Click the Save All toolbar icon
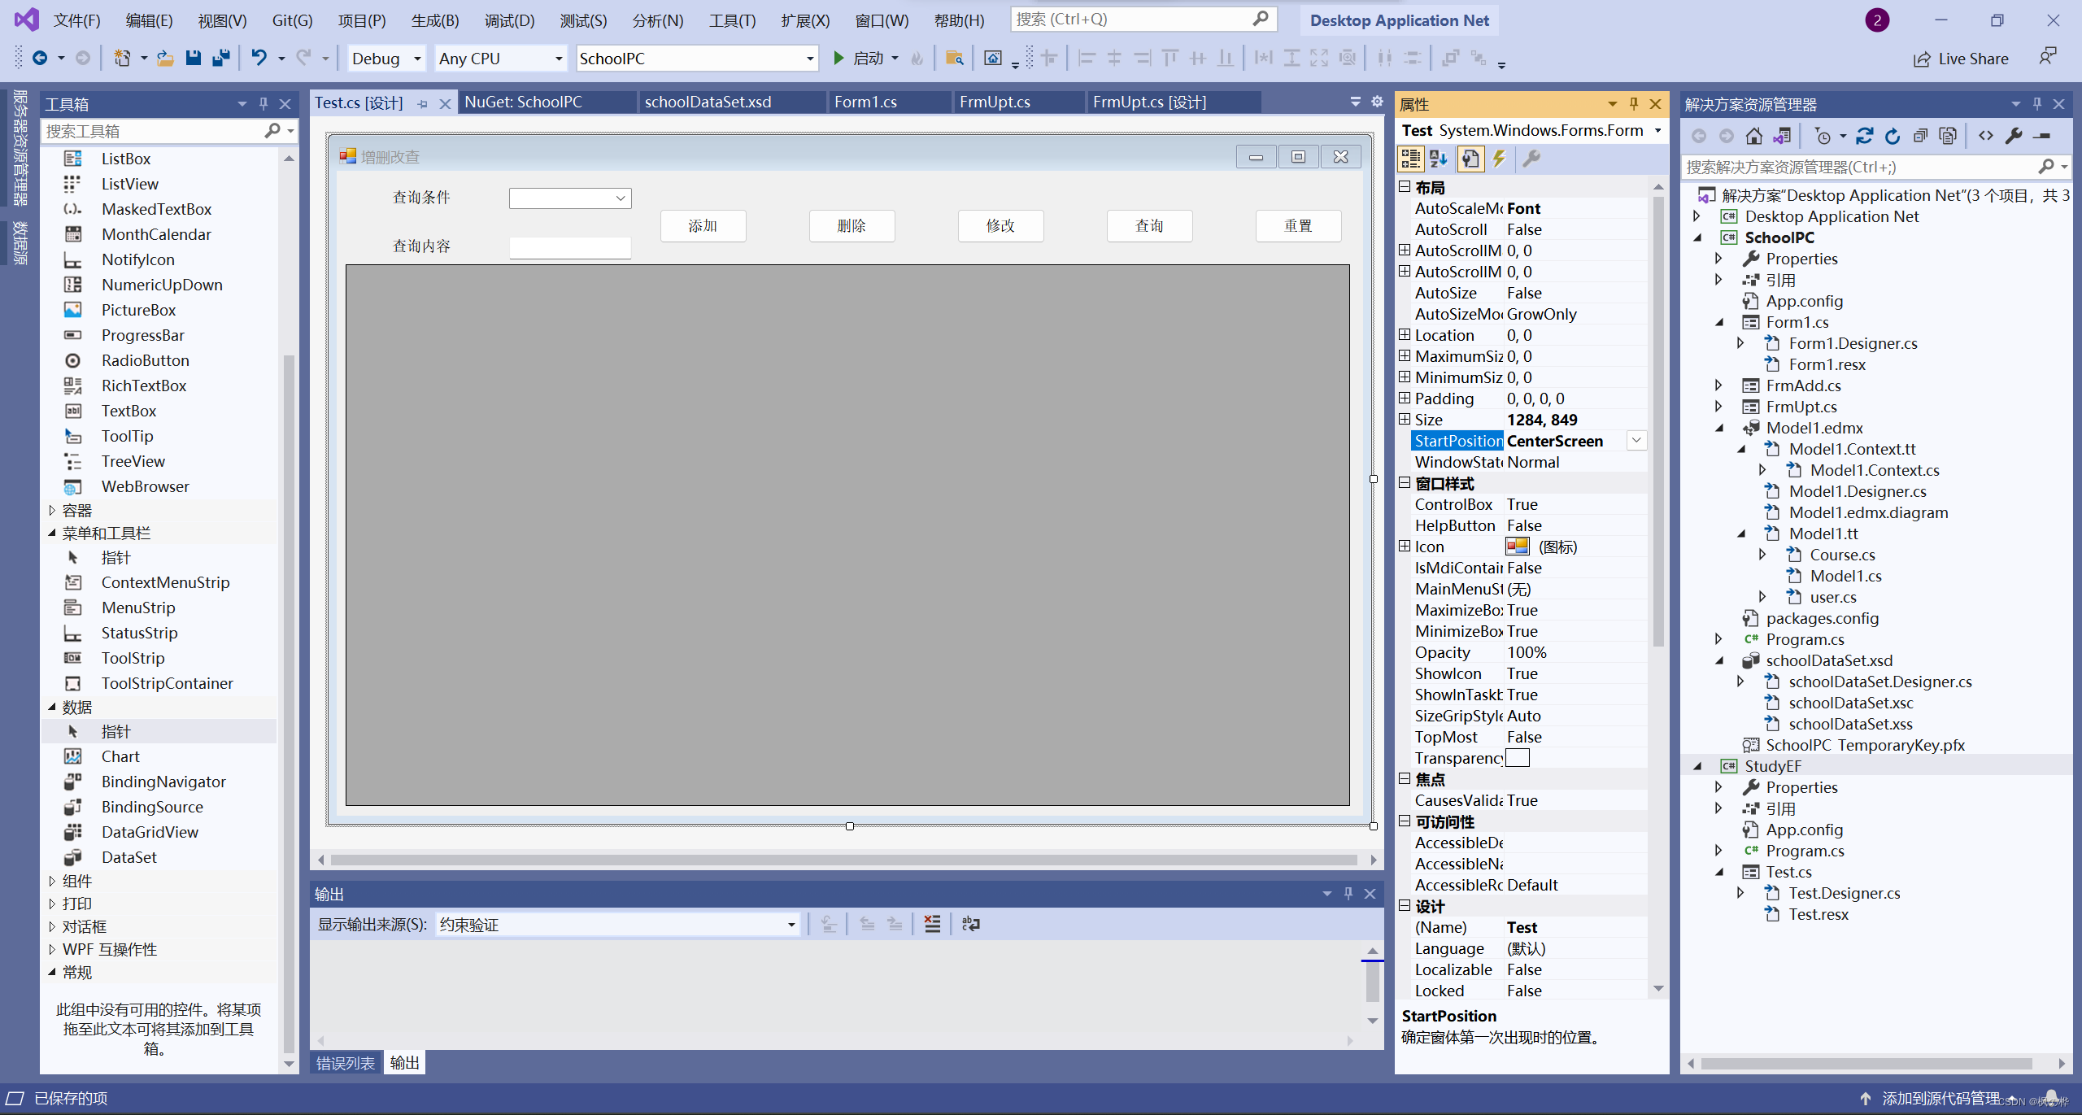The height and width of the screenshot is (1115, 2082). coord(220,58)
